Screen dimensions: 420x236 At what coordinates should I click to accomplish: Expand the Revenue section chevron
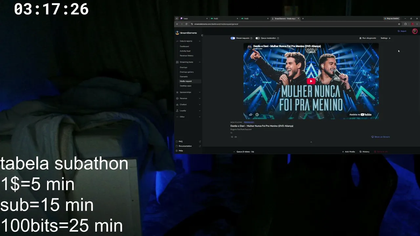(199, 98)
